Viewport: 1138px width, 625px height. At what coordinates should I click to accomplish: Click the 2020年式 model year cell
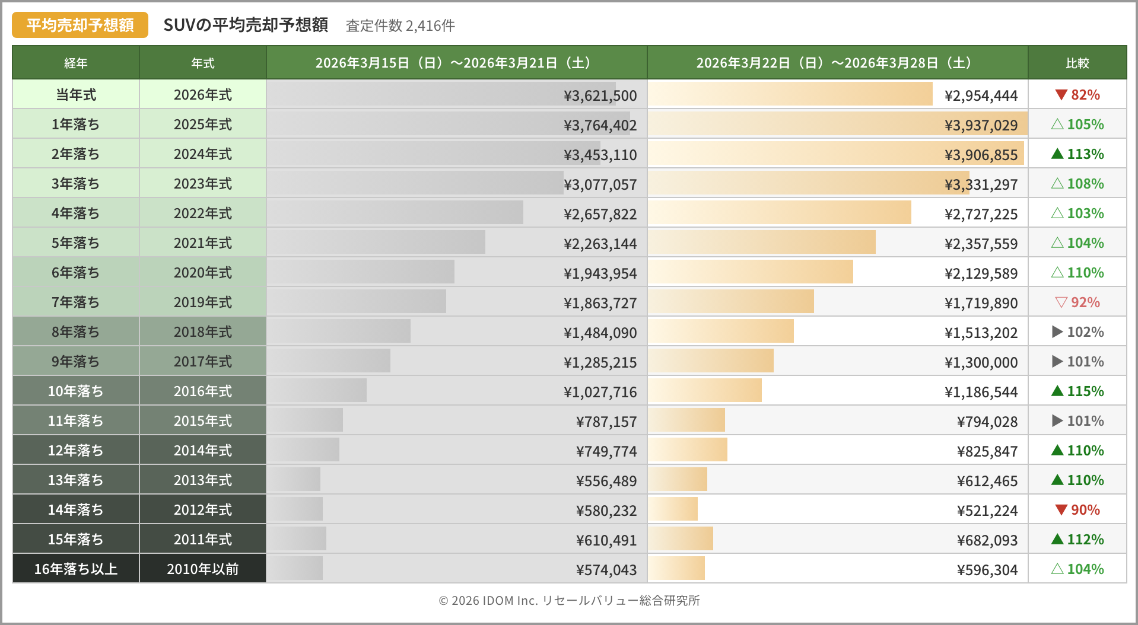coord(203,273)
